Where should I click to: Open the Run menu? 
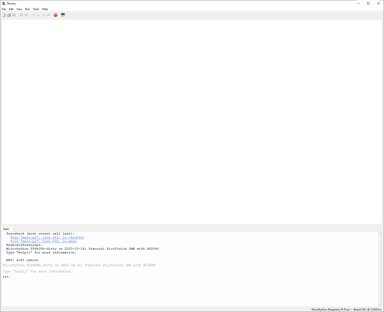click(x=28, y=9)
